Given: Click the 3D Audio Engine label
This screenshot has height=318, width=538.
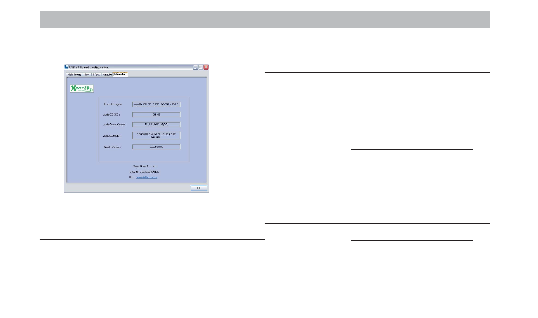Looking at the screenshot, I should pyautogui.click(x=112, y=104).
